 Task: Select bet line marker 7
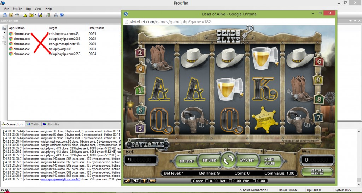pos(318,117)
